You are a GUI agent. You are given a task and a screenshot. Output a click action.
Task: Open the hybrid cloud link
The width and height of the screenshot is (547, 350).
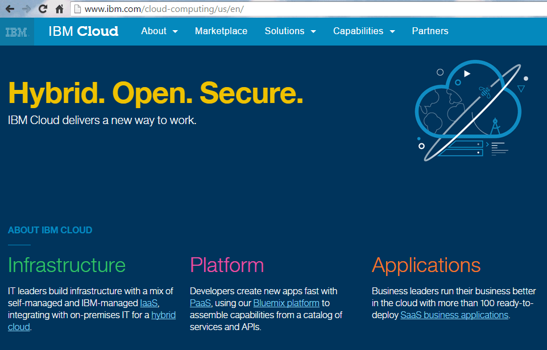(x=164, y=315)
